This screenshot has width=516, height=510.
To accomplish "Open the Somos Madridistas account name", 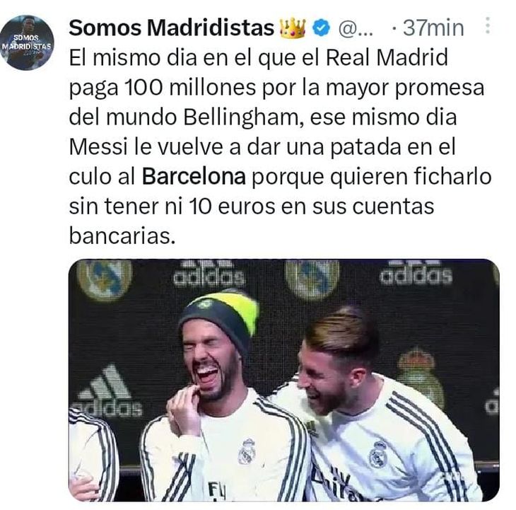I will [172, 28].
